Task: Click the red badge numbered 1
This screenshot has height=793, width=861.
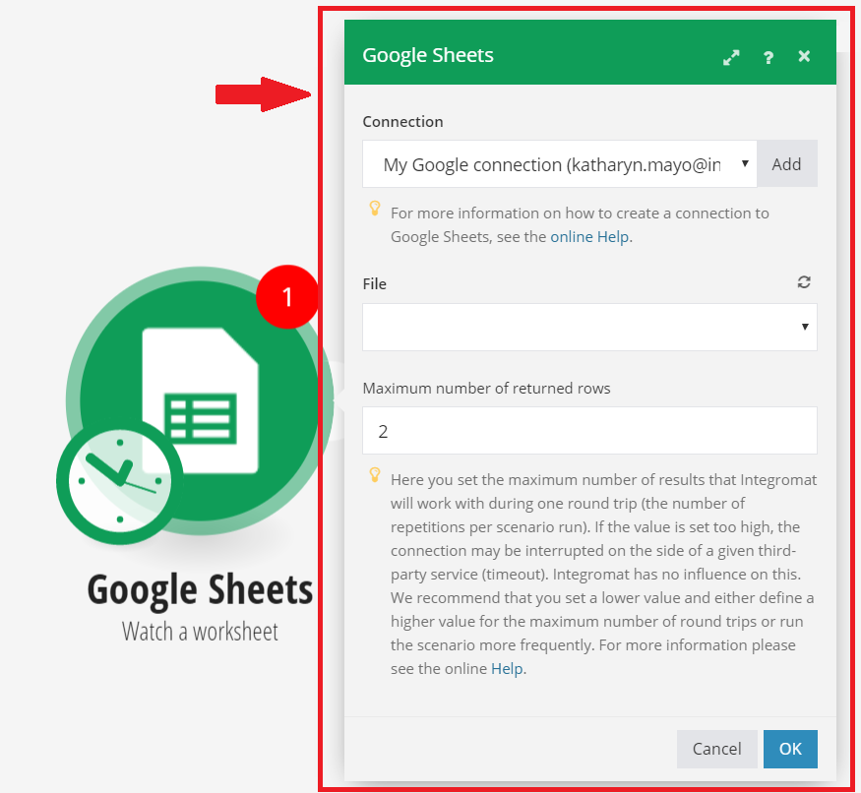Action: click(x=287, y=295)
